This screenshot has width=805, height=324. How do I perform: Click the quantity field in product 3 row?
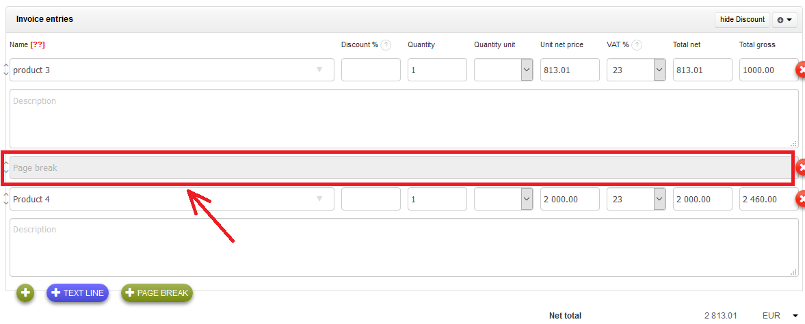(x=438, y=70)
